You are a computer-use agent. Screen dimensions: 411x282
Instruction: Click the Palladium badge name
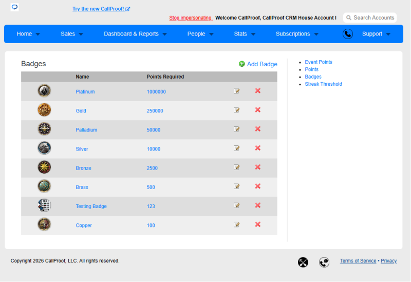pos(86,130)
